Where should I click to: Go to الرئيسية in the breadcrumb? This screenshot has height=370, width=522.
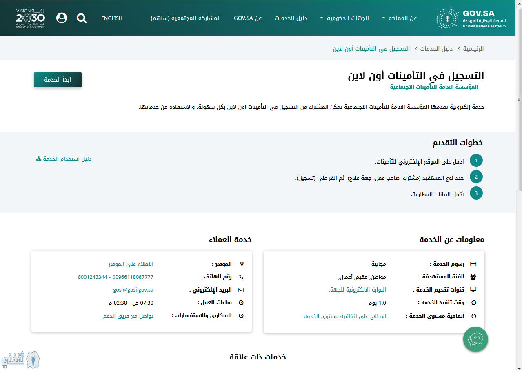pyautogui.click(x=473, y=49)
